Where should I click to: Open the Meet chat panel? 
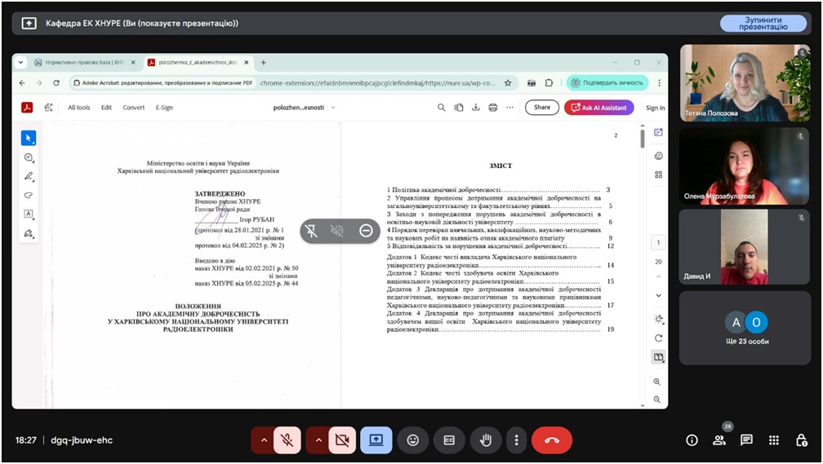(x=746, y=440)
